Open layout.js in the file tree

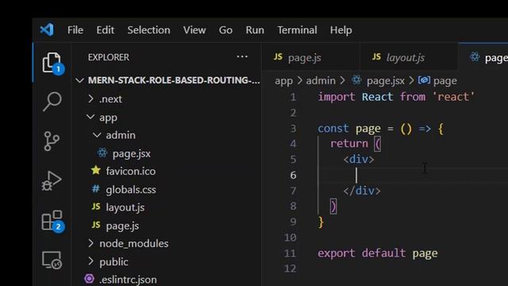(x=125, y=207)
